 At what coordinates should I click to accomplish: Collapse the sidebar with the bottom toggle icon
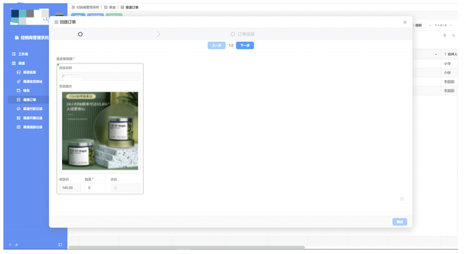coord(60,244)
